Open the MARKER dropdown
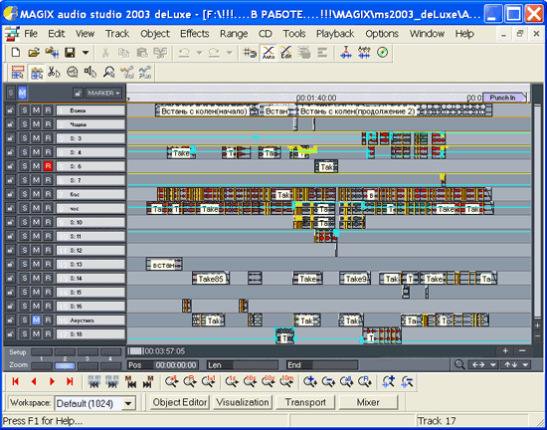The image size is (547, 430). click(x=104, y=94)
